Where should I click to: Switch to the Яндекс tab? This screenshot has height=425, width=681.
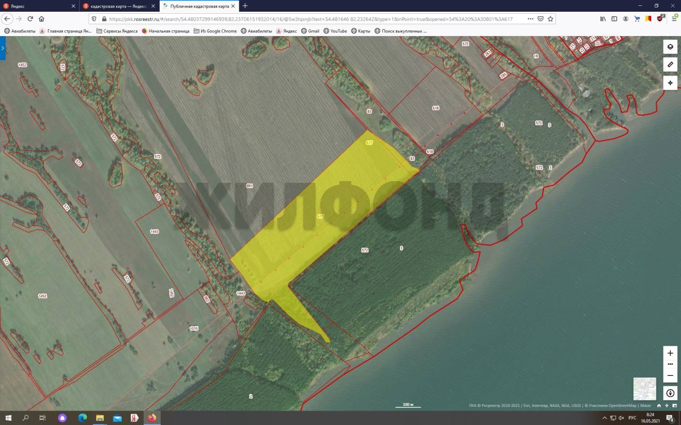click(37, 6)
